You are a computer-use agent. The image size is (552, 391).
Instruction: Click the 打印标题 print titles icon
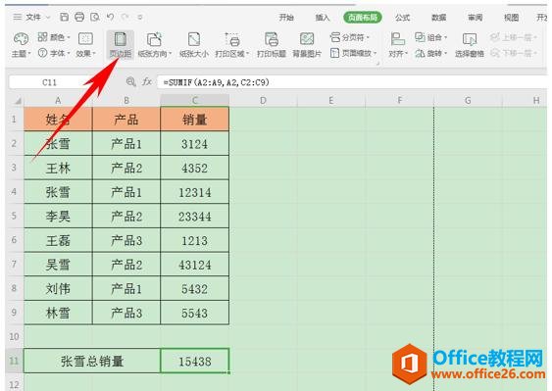pyautogui.click(x=272, y=39)
